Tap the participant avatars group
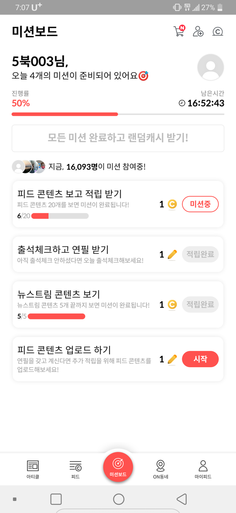This screenshot has width=236, height=513. [29, 167]
